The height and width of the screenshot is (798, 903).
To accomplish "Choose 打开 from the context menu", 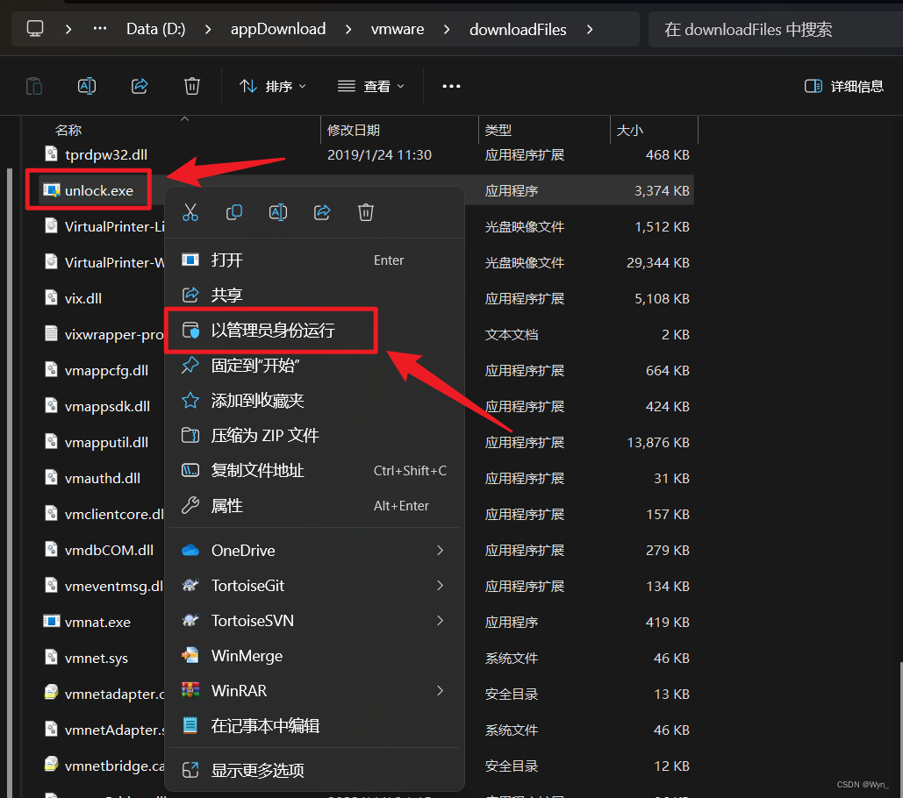I will tap(314, 260).
